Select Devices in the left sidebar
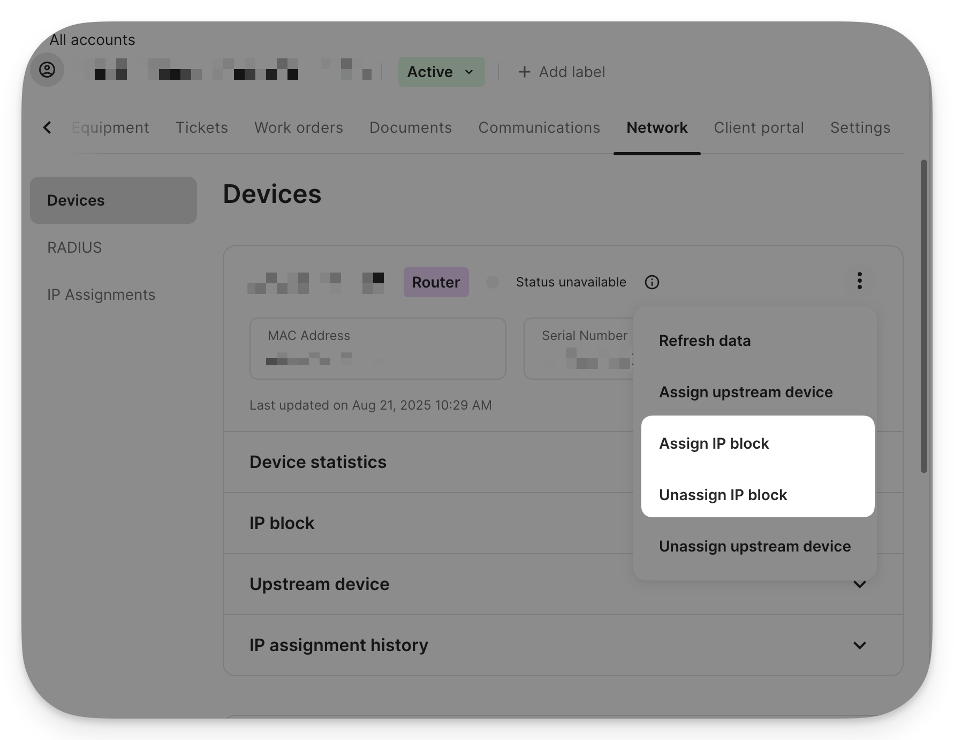The width and height of the screenshot is (954, 740). pos(113,200)
